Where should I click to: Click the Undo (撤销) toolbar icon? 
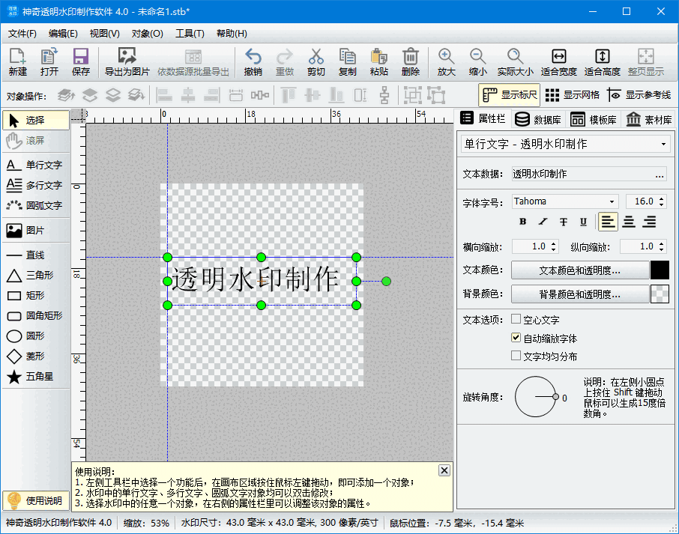tap(255, 60)
